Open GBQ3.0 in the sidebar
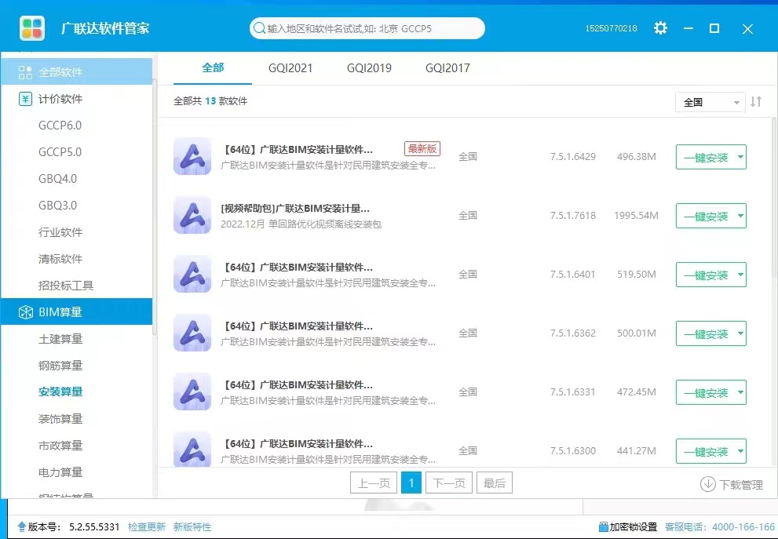Screen dimensions: 778x539 [x=57, y=206]
